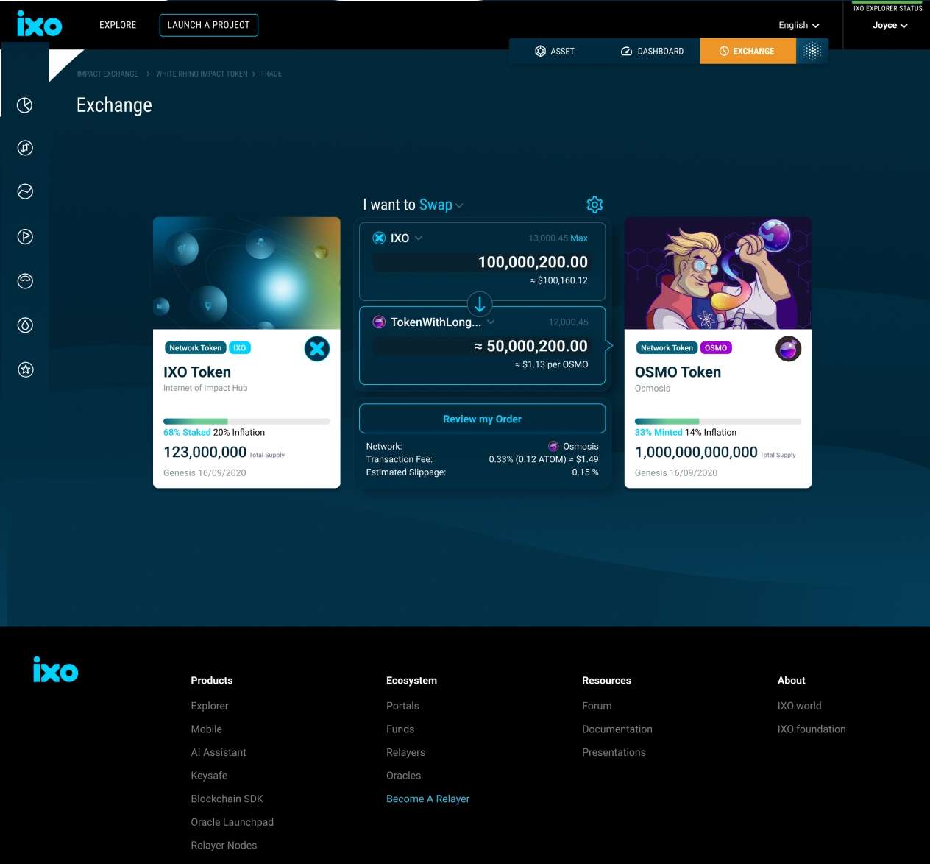930x864 pixels.
Task: Open the Explore menu item
Action: 118,25
